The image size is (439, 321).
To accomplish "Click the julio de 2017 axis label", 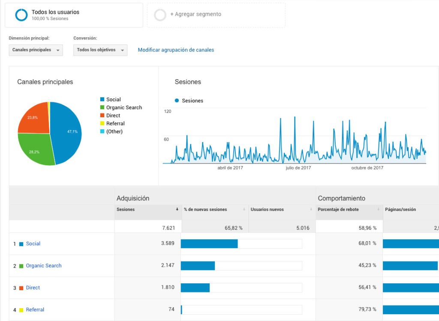I will coord(298,168).
